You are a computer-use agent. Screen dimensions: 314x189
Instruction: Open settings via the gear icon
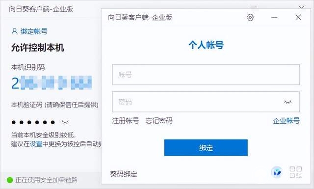coord(250,18)
